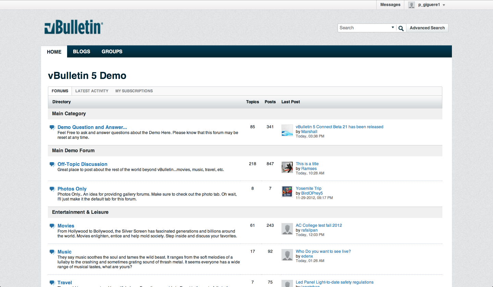Click Off-Topic Discussion post count 847
Image resolution: width=493 pixels, height=287 pixels.
click(270, 164)
